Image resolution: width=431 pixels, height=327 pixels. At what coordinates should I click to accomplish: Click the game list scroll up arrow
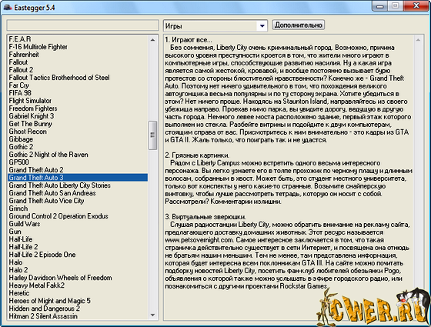coord(153,40)
